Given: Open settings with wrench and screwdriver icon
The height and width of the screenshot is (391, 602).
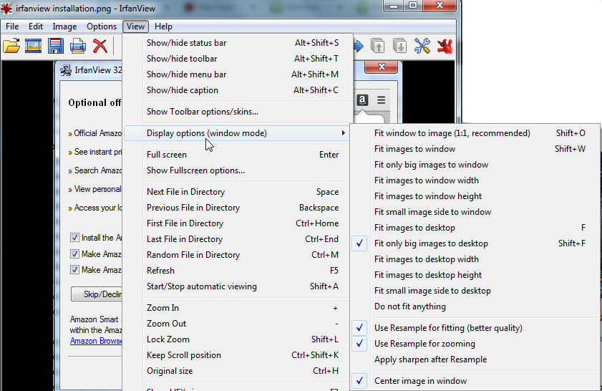Looking at the screenshot, I should coord(422,46).
